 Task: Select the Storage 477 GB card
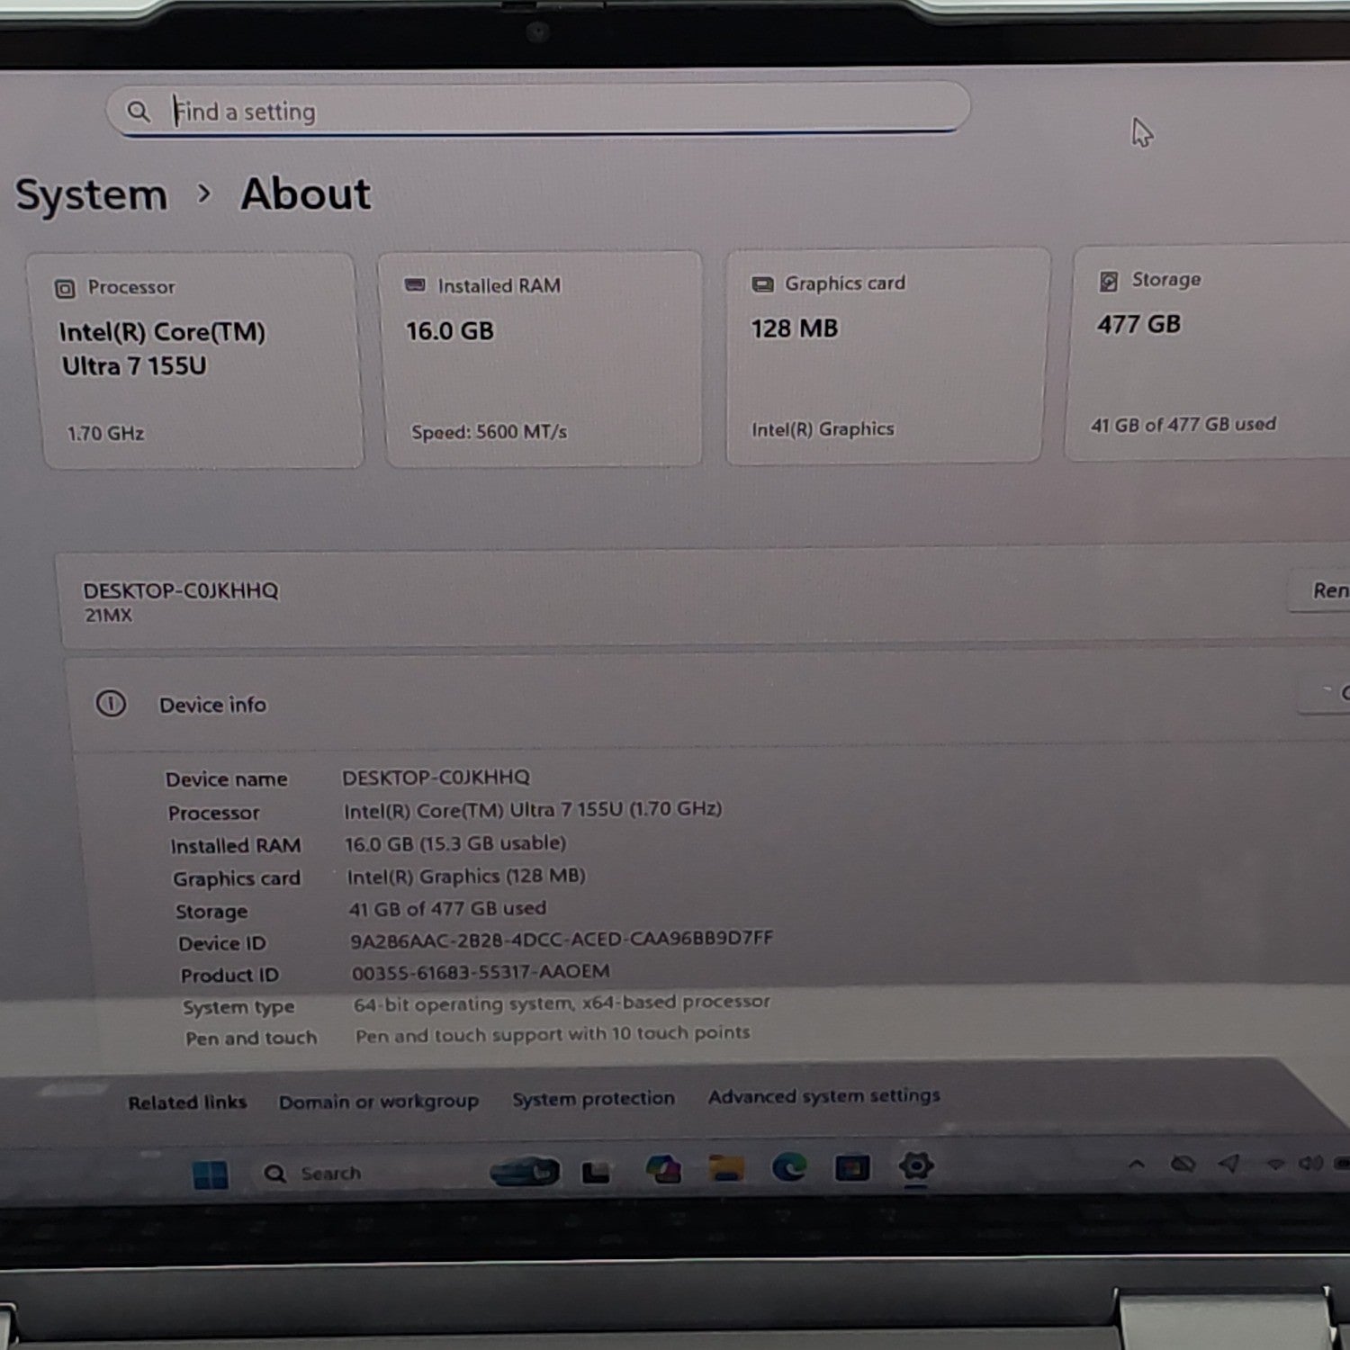[1209, 353]
